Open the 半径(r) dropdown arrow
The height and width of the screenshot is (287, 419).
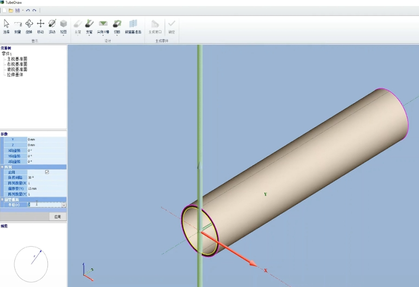pyautogui.click(x=63, y=205)
